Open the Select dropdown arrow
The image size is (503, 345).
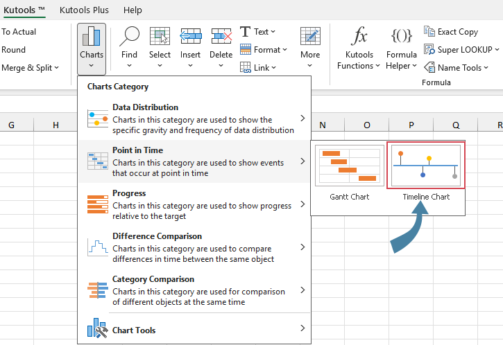coord(160,65)
